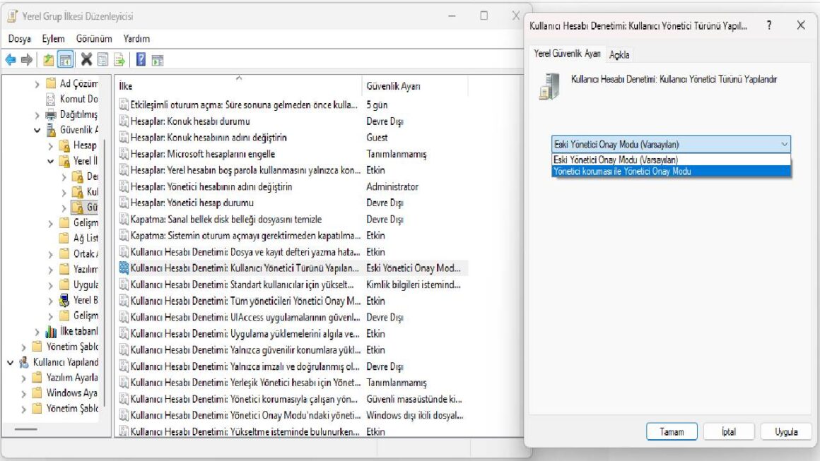Expand the 'Hesap' tree node

click(x=50, y=145)
